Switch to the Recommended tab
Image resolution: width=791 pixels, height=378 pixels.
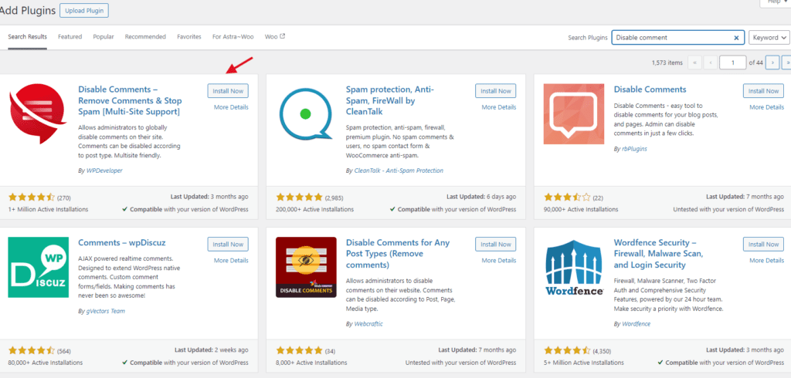[x=145, y=37]
